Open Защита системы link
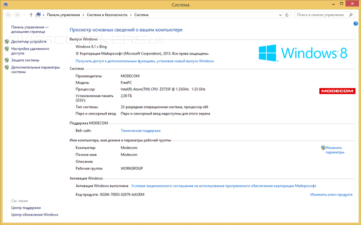The image size is (361, 225). (x=26, y=60)
